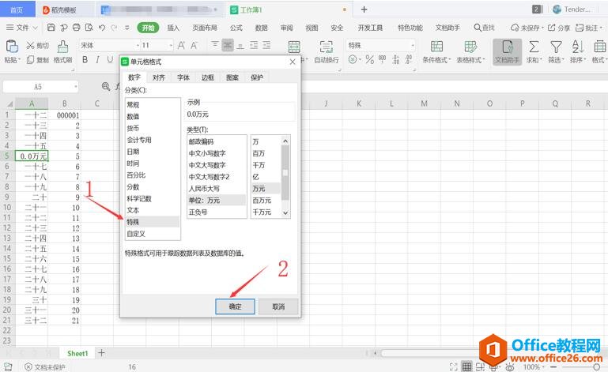Click the Sum (求和) sigma icon
608x372 pixels.
tap(534, 47)
